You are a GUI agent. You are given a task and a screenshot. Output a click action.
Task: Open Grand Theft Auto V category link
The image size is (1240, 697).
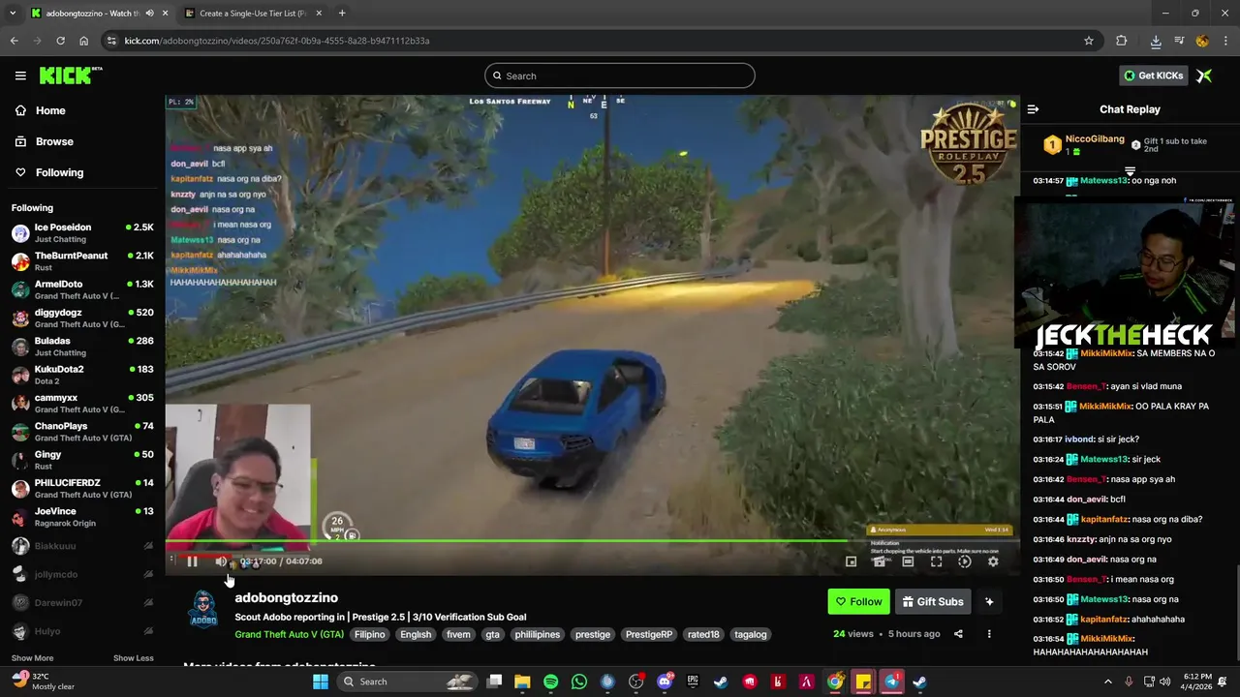pos(289,634)
